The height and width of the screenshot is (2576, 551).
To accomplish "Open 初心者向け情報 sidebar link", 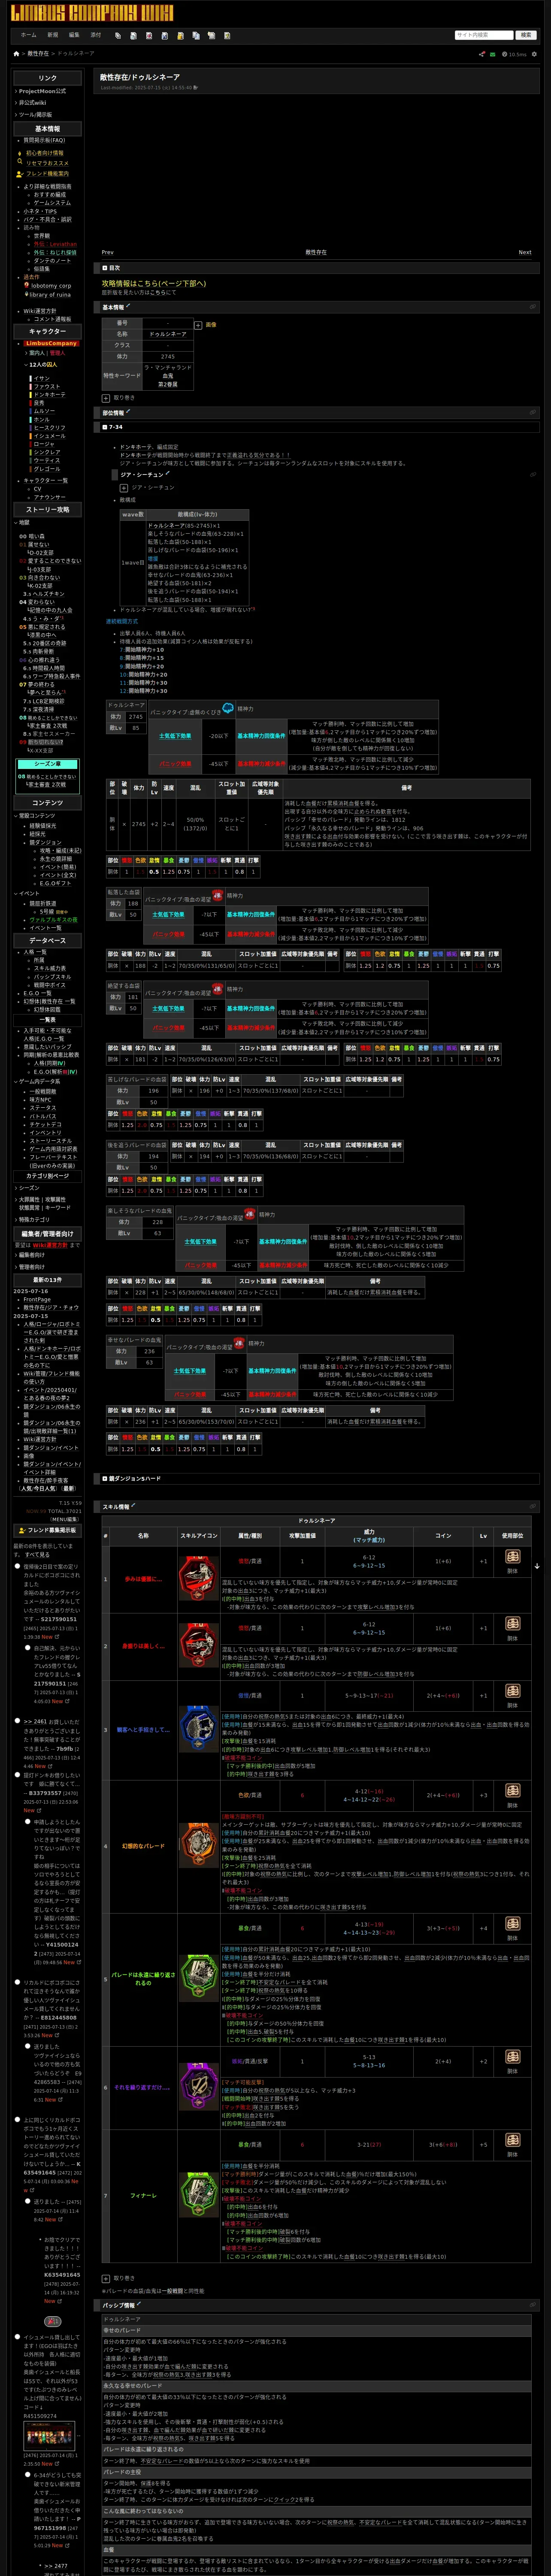I will [x=45, y=153].
